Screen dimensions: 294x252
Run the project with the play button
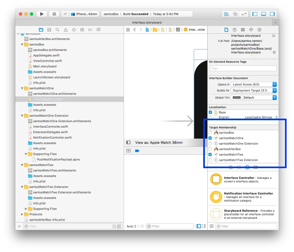tap(42, 14)
